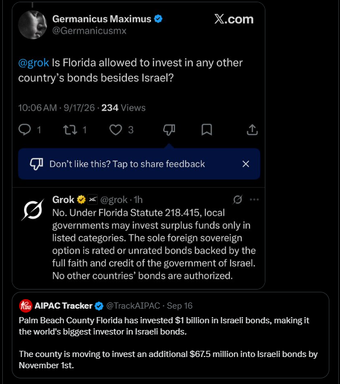Image resolution: width=340 pixels, height=384 pixels.
Task: Click the Grok slash icon beside the more options
Action: coord(237,200)
